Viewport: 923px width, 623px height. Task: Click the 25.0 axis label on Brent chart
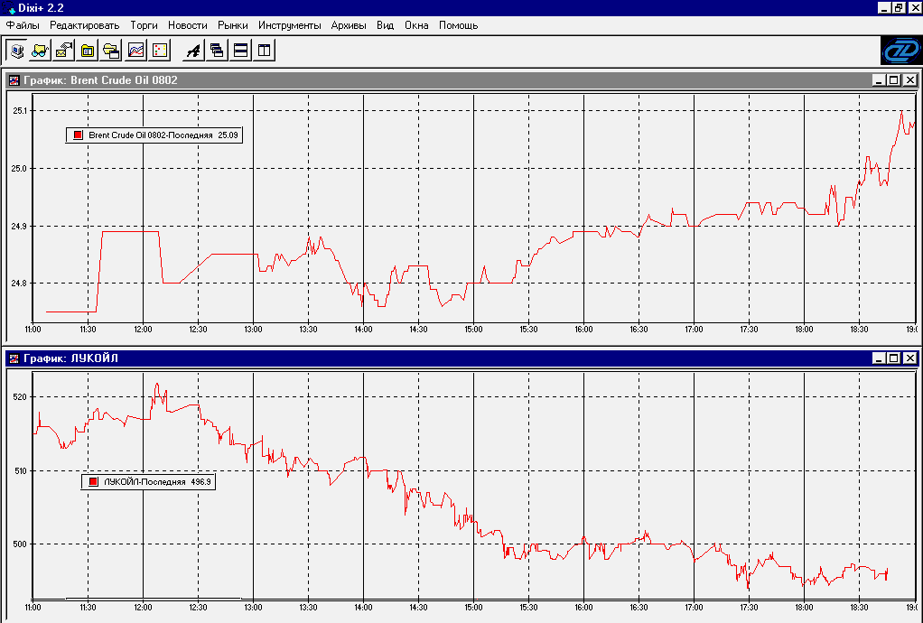pos(20,169)
